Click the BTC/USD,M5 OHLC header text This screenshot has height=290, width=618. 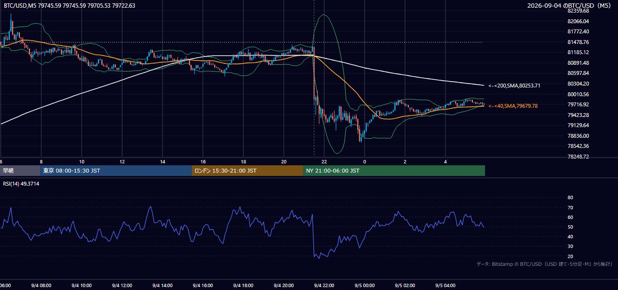click(x=70, y=5)
